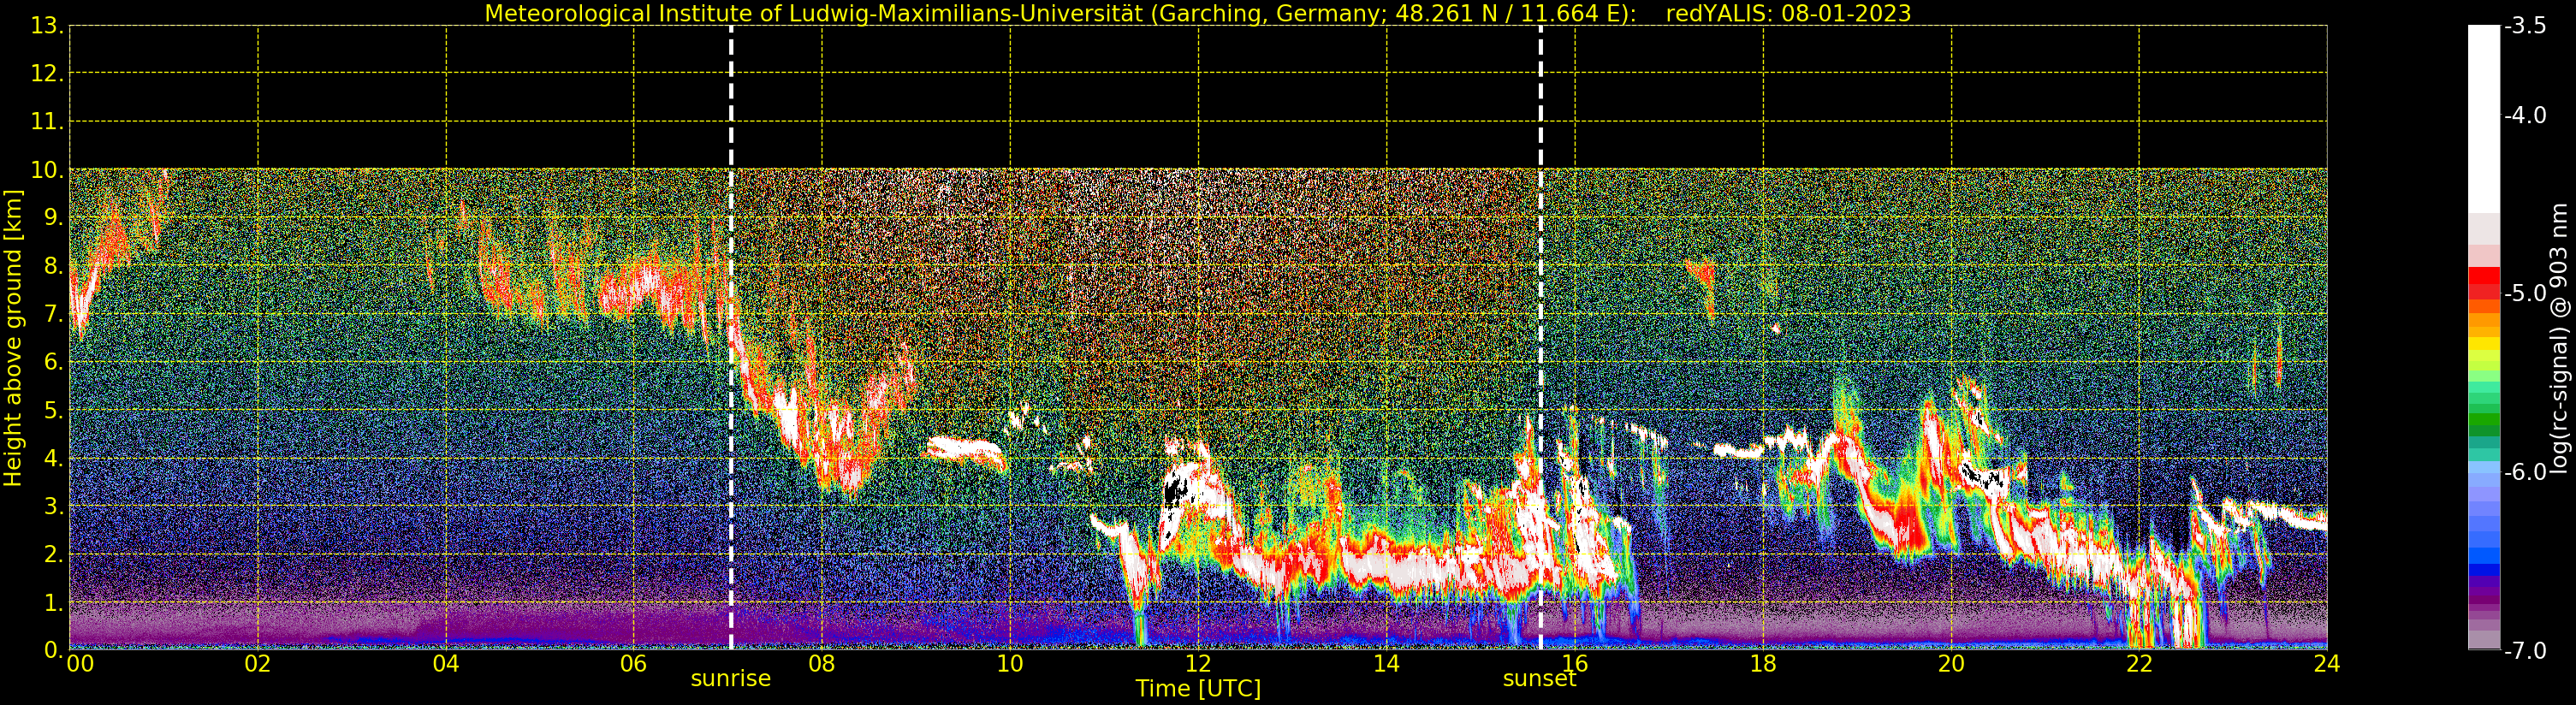Image resolution: width=2576 pixels, height=705 pixels.
Task: Click the 'Time [UTC]' axis label
Action: click(x=1197, y=688)
